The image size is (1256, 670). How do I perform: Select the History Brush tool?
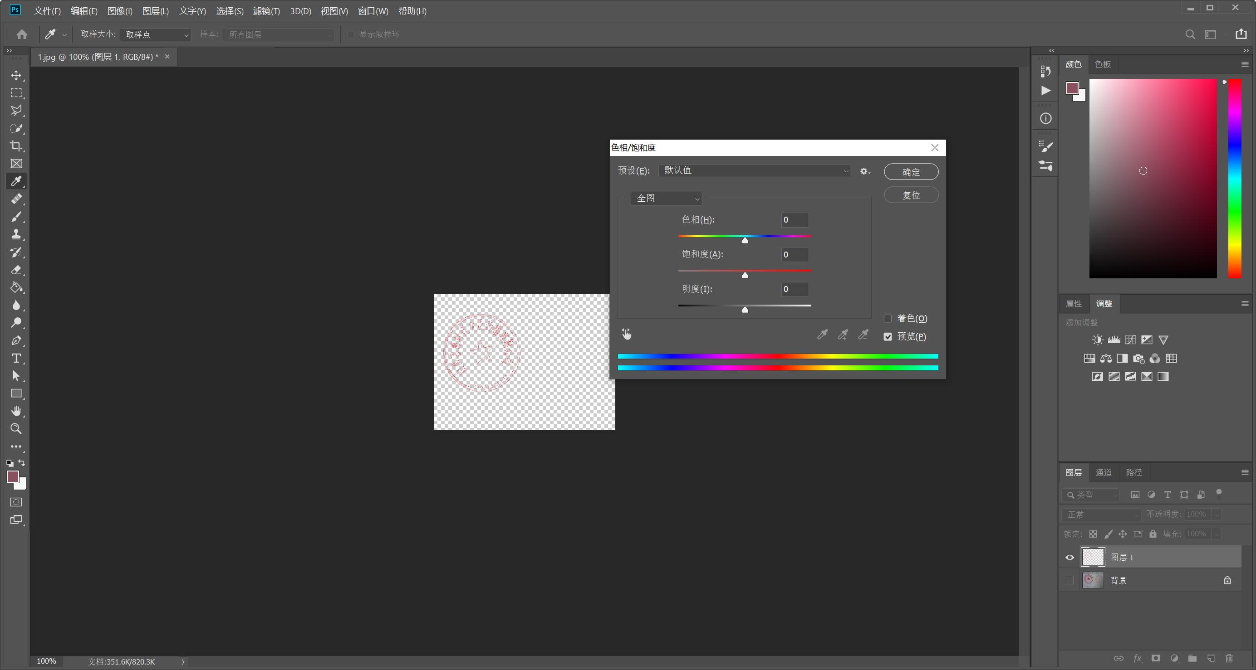pos(16,252)
